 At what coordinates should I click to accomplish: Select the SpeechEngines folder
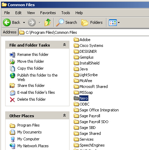point(89,145)
